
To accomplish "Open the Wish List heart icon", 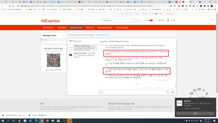I will (x=157, y=20).
